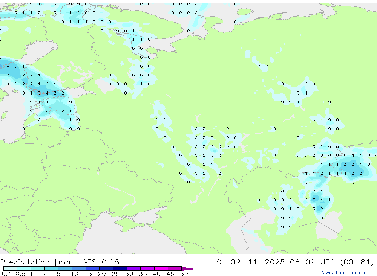
Task: Click the 'Precipitation [mm]' title text
Action: click(x=38, y=262)
